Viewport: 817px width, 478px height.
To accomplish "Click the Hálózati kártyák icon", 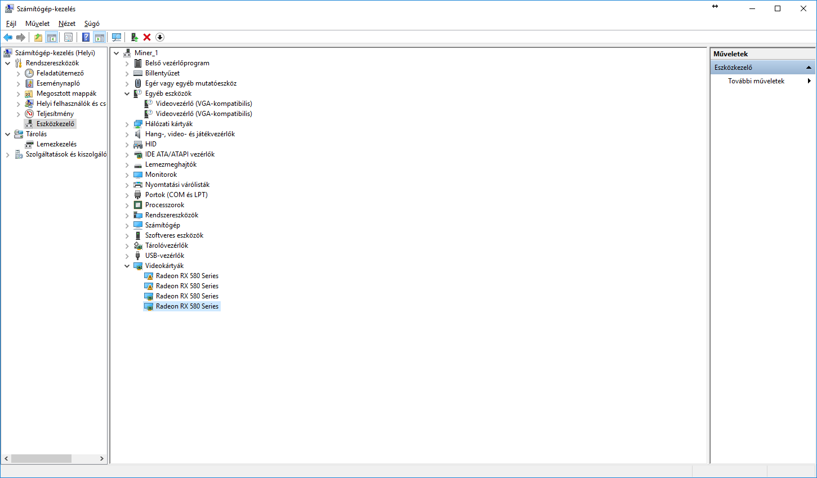I will (x=138, y=124).
